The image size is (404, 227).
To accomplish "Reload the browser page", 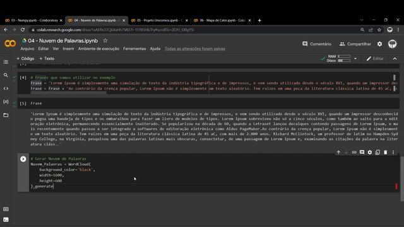I will [x=23, y=30].
